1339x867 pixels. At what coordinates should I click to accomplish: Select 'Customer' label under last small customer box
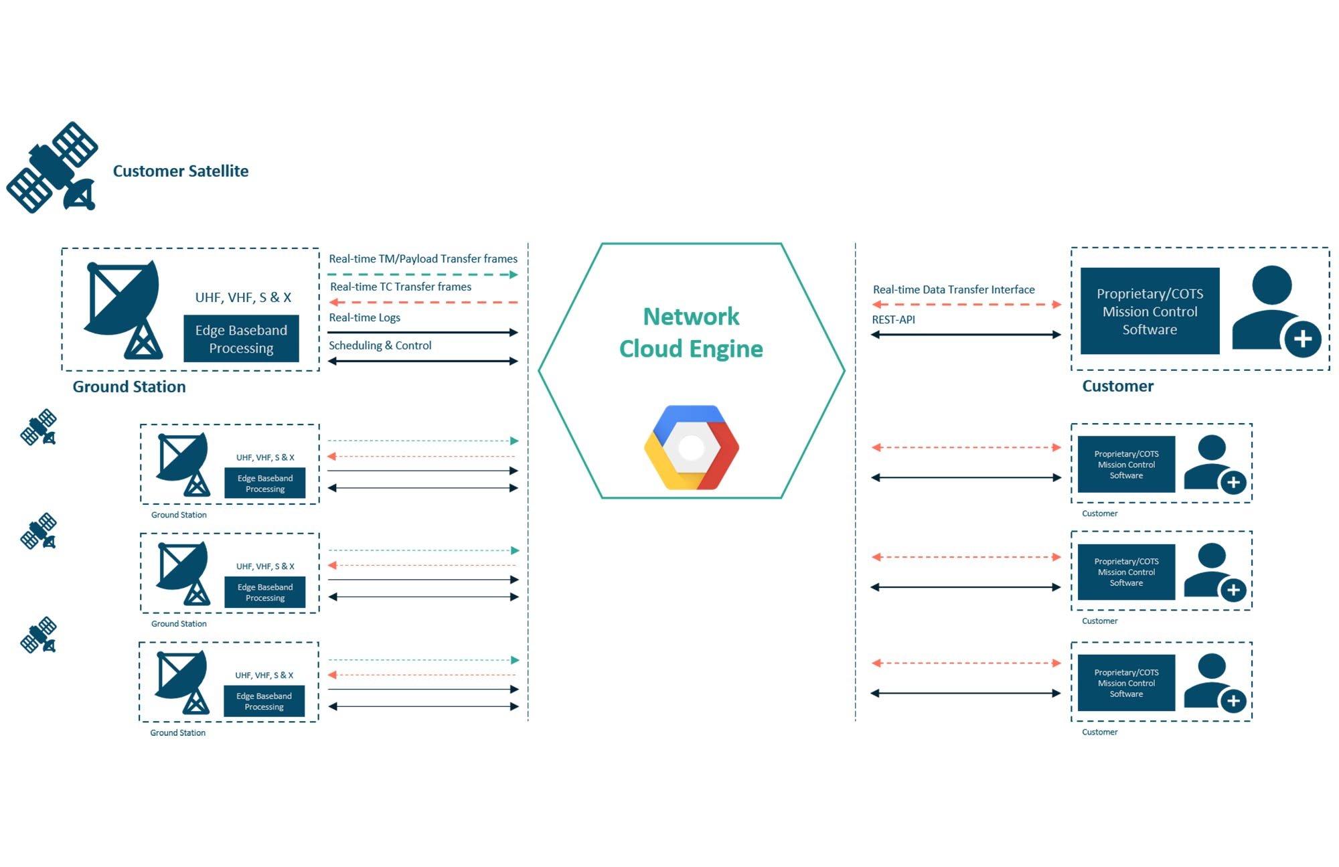point(1099,732)
